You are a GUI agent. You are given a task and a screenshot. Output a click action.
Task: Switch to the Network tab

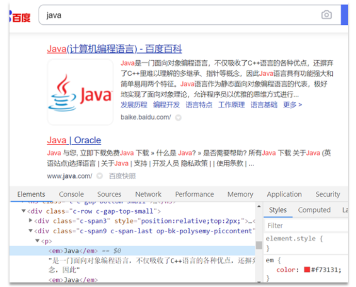point(148,194)
